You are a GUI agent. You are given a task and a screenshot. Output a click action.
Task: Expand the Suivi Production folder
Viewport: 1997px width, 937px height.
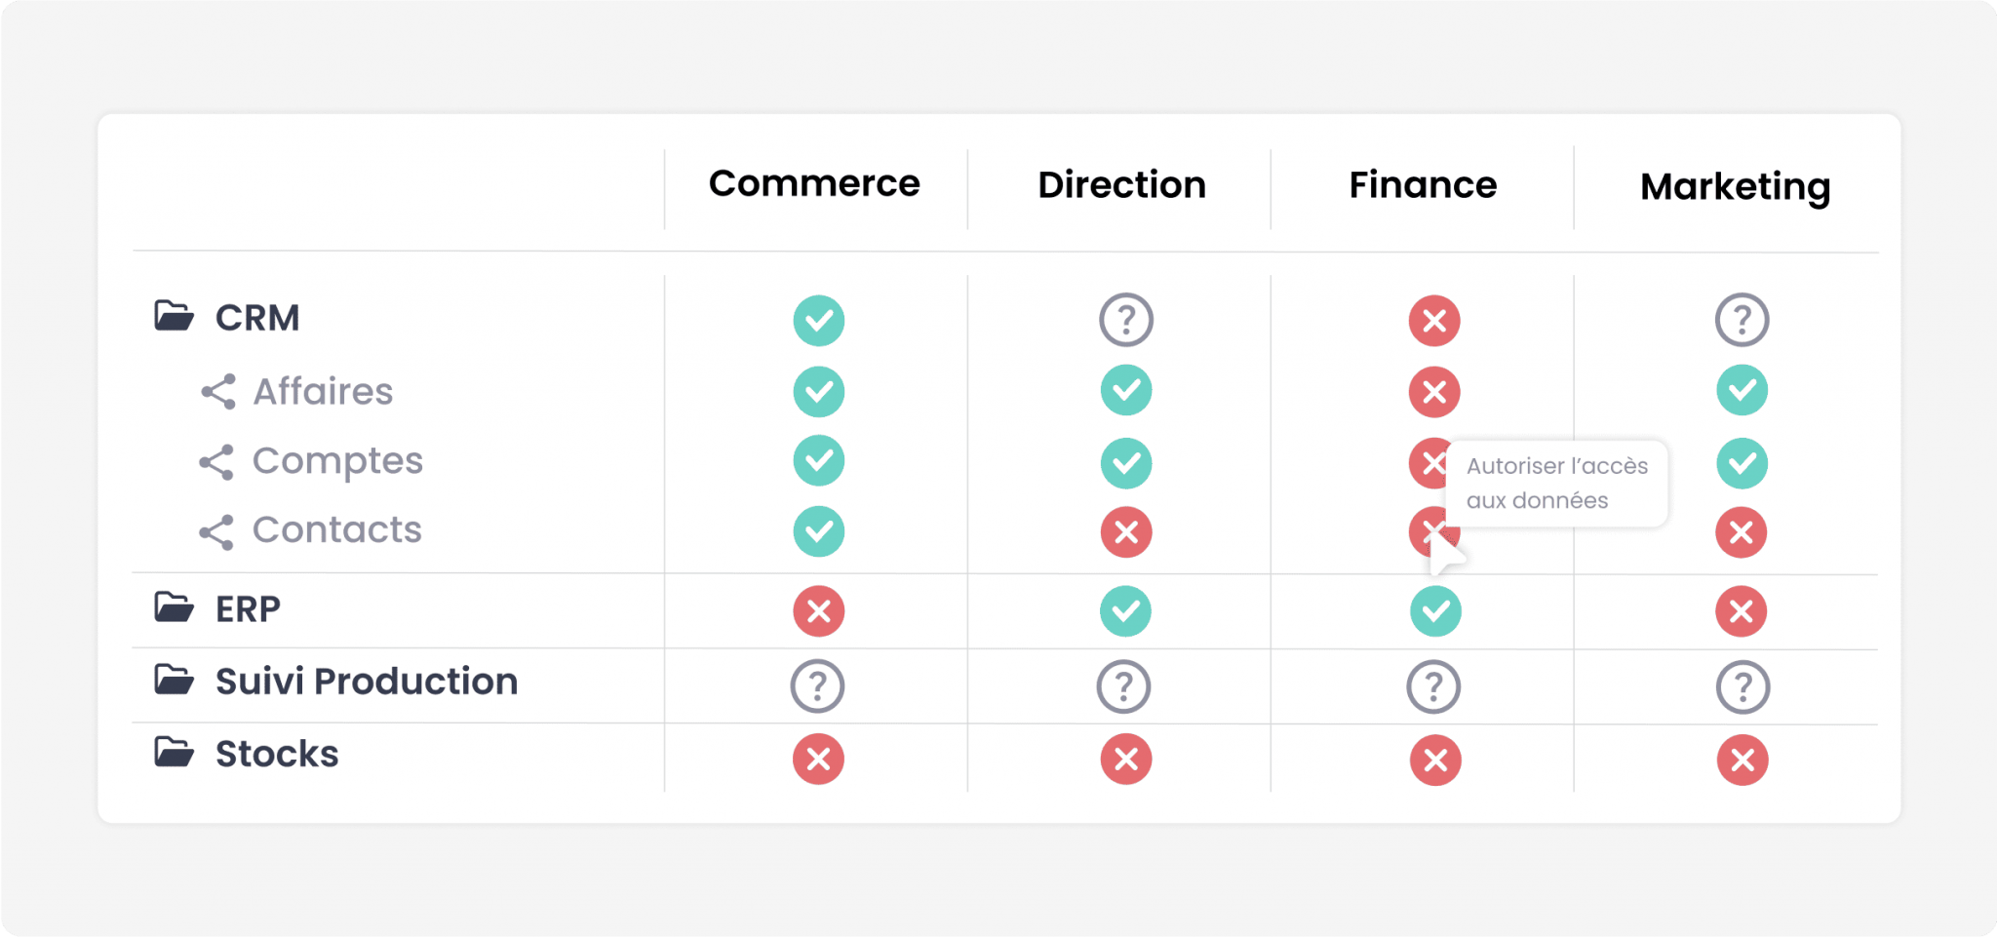point(175,680)
